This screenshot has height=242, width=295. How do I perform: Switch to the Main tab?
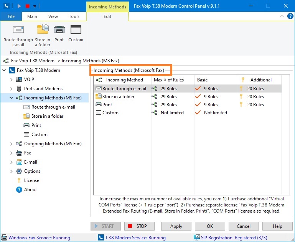32,16
